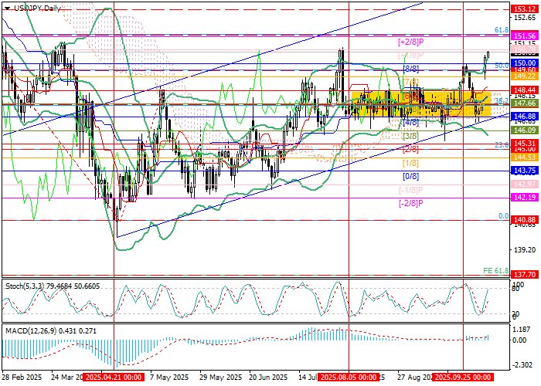Click the 1.187 MACD scale value
541x386 pixels.
tap(522, 330)
